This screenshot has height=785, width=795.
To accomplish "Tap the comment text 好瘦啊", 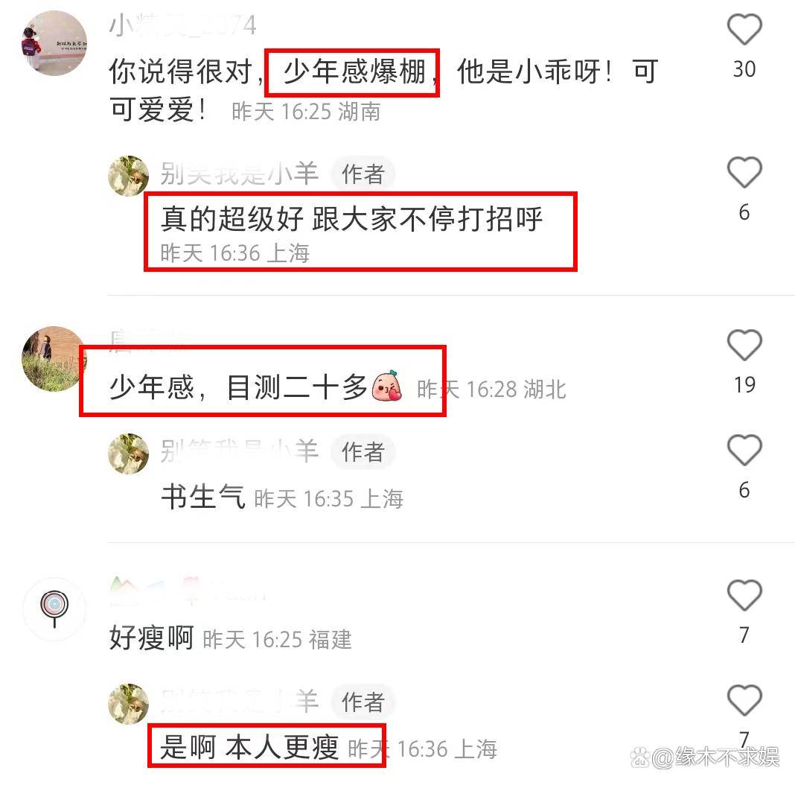I will tap(152, 638).
